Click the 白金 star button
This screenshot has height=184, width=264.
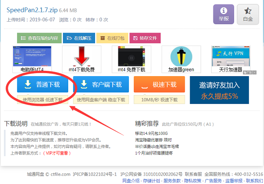[x=248, y=15]
